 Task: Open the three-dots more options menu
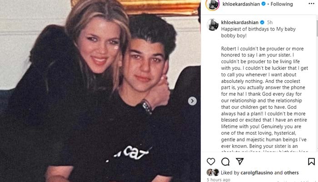[312, 4]
